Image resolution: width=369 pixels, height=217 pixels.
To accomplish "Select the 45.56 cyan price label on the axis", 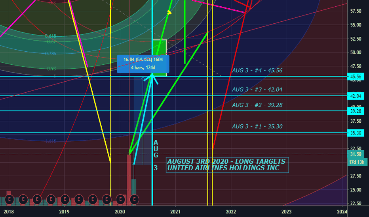I will point(356,77).
